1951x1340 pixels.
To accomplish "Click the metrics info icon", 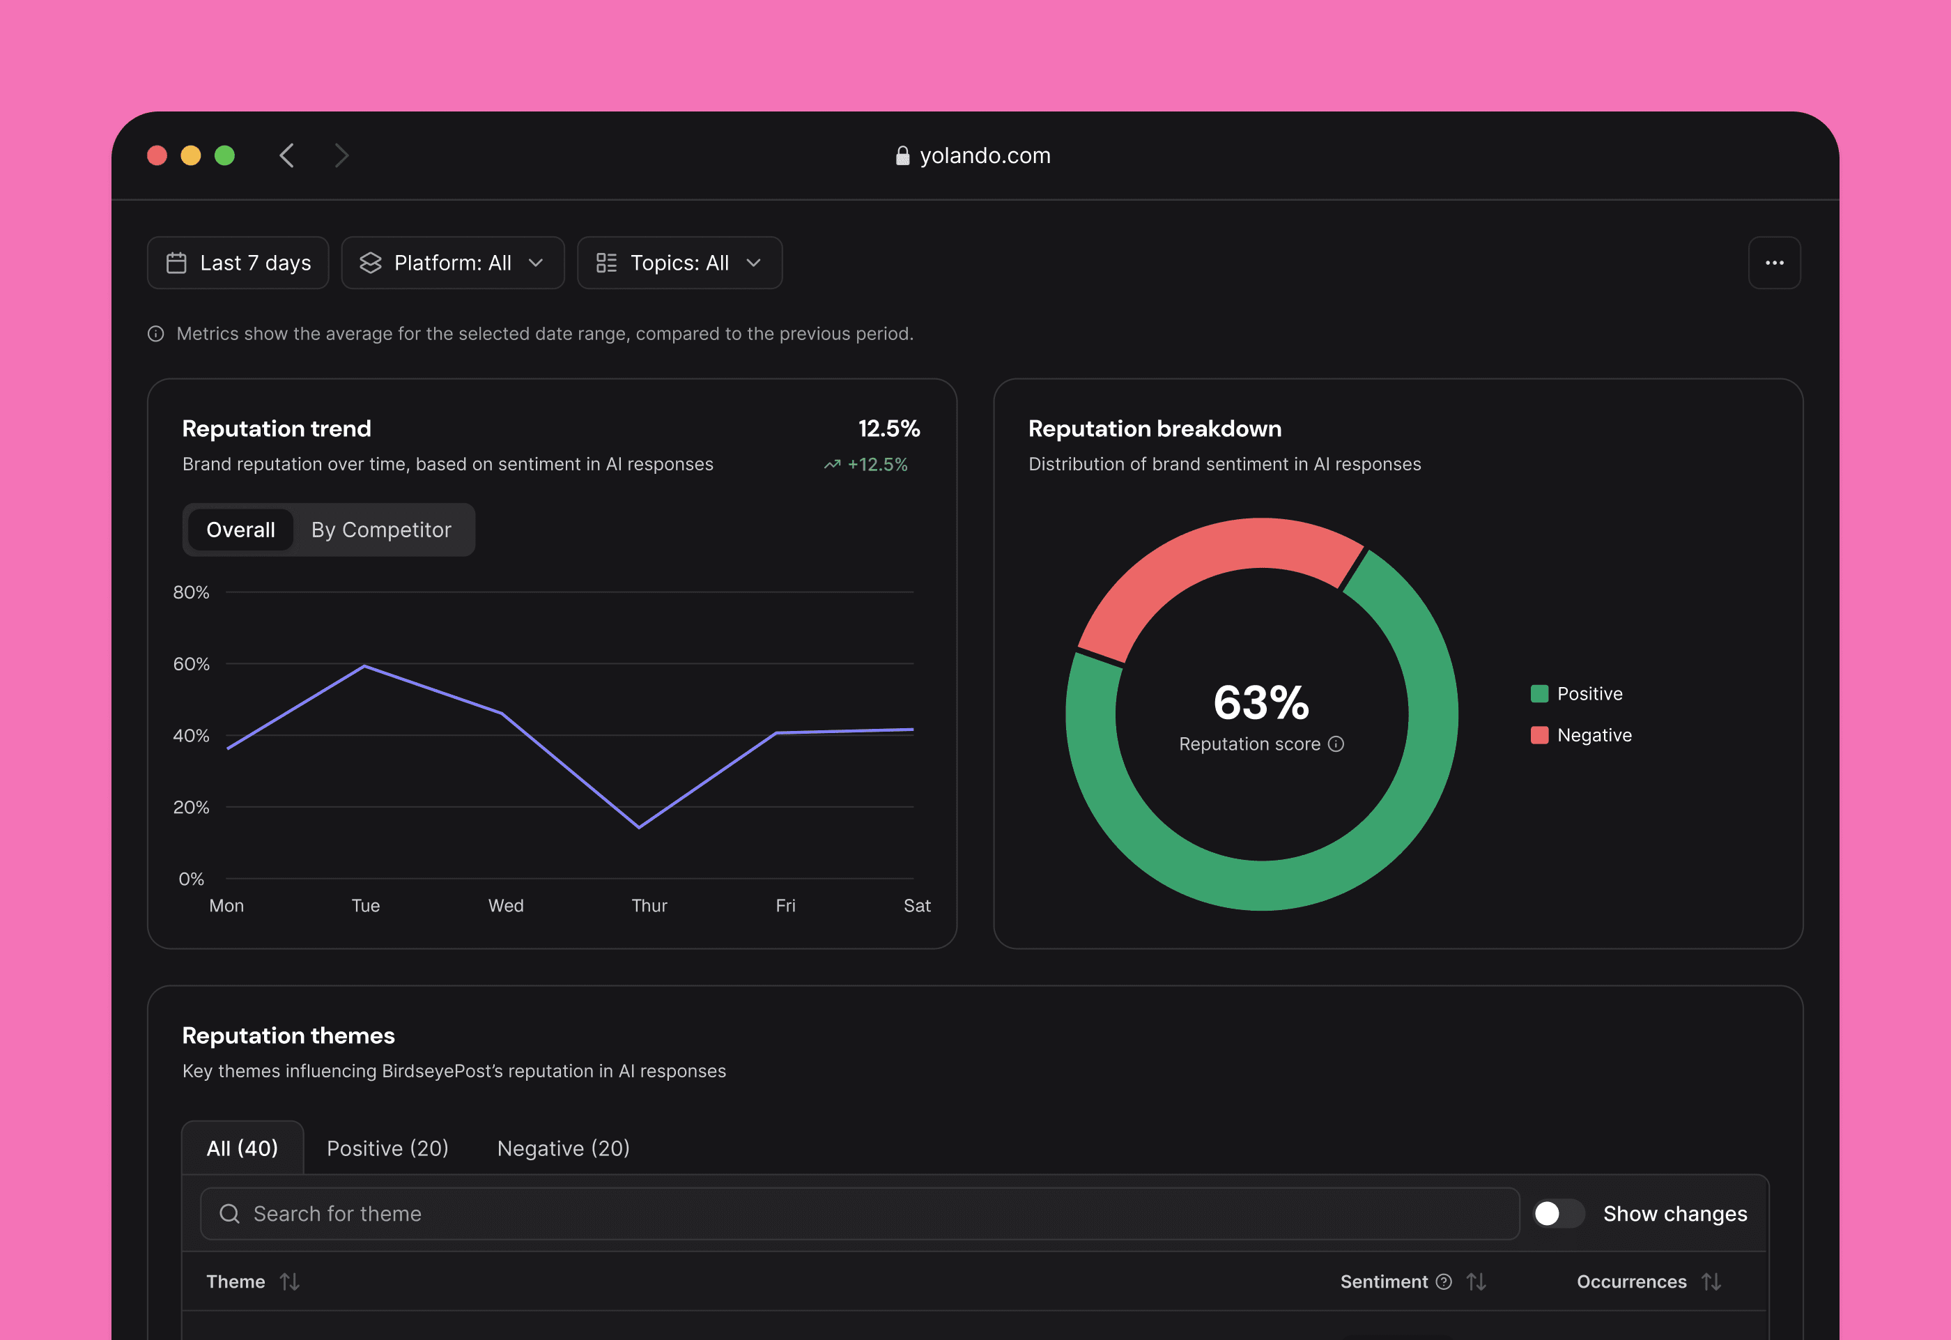I will (x=156, y=334).
